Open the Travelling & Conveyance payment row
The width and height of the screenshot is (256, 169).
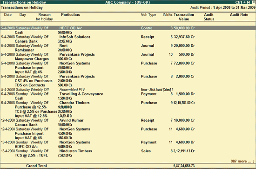click(x=128, y=94)
